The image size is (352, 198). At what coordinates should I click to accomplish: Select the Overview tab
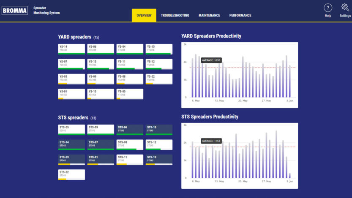click(144, 16)
